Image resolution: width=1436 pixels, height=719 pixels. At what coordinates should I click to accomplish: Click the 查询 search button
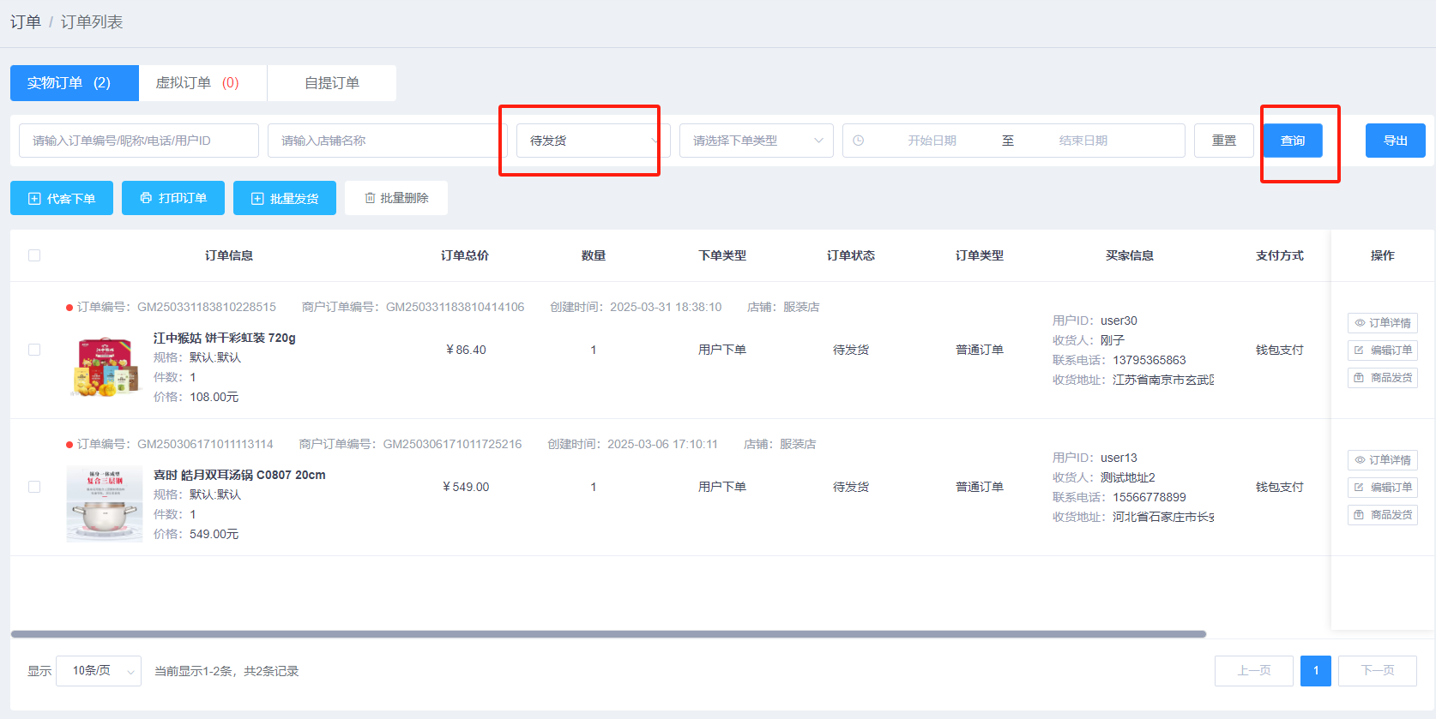[x=1293, y=141]
